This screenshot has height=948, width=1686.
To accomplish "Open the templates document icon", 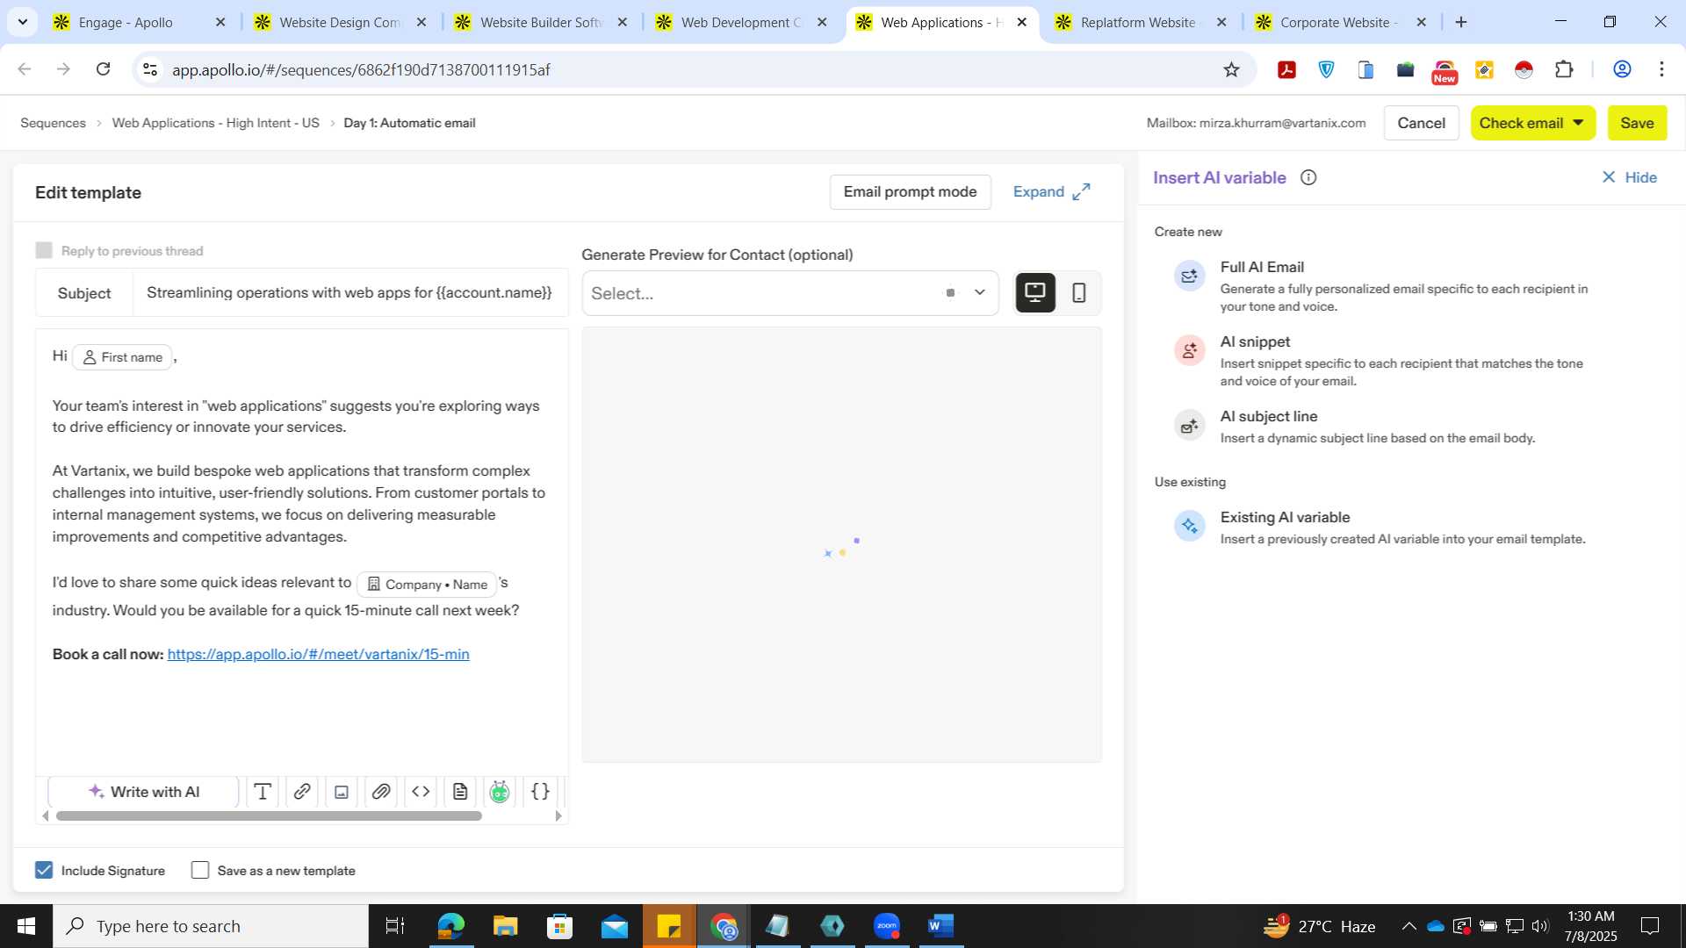I will pyautogui.click(x=460, y=792).
